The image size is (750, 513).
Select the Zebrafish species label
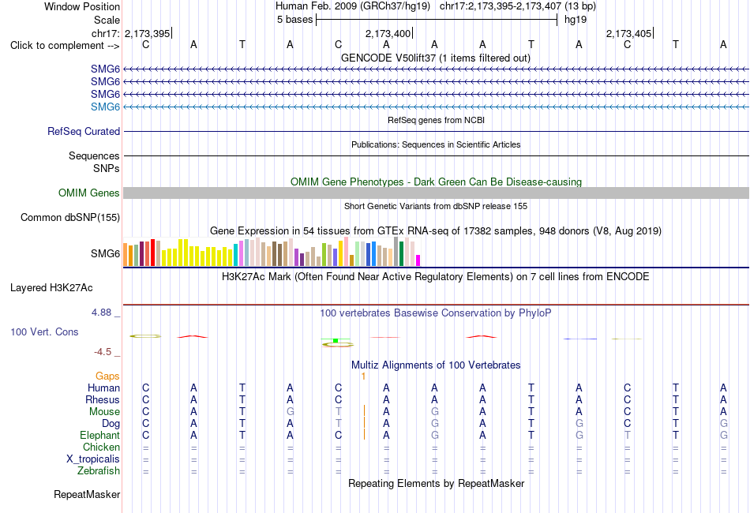click(99, 470)
